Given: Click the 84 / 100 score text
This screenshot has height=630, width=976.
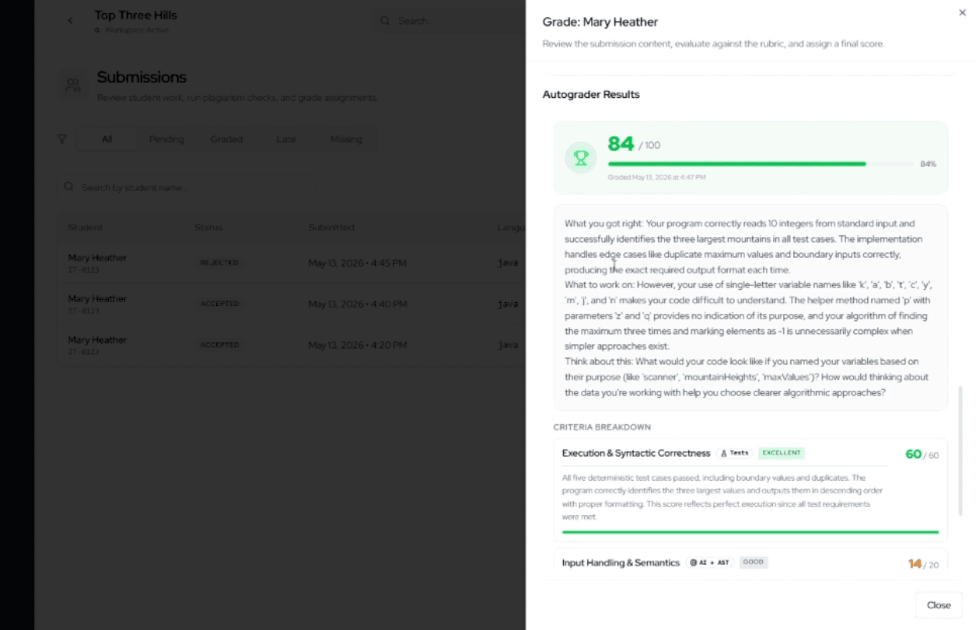Looking at the screenshot, I should pos(634,144).
